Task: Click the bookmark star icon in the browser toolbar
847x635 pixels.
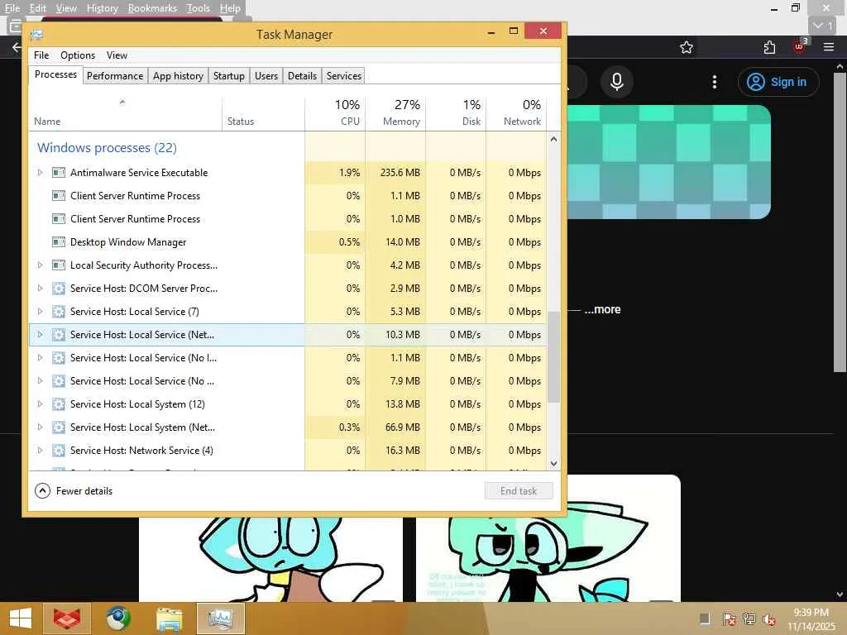Action: [x=687, y=47]
